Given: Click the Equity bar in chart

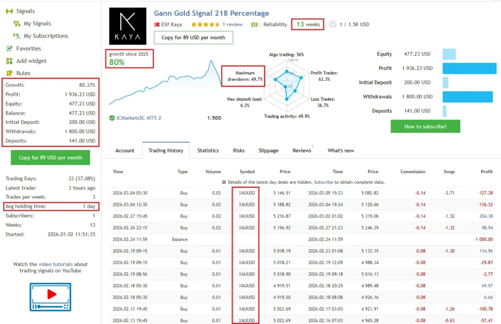Looking at the screenshot, I should click(x=449, y=54).
